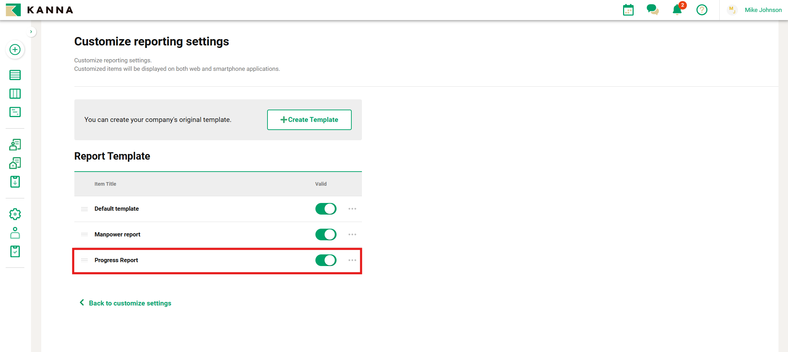Open Default template more options menu
This screenshot has width=788, height=352.
tap(352, 209)
